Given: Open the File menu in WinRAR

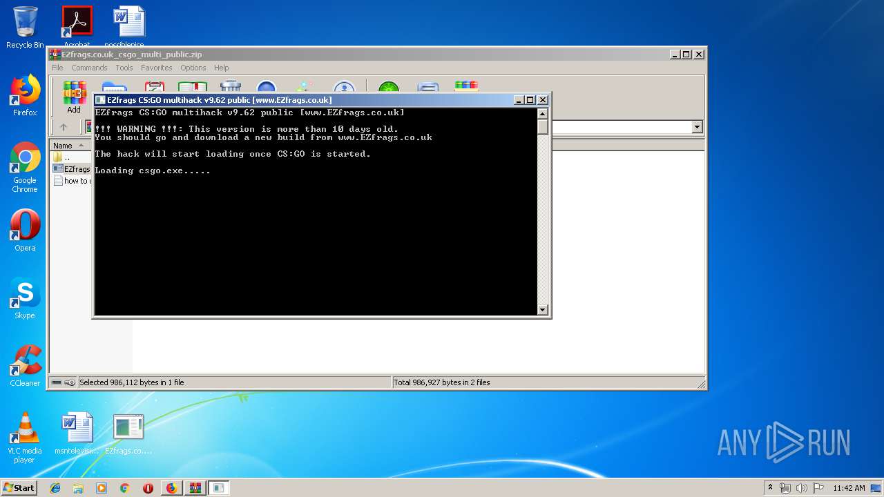Looking at the screenshot, I should [x=57, y=68].
